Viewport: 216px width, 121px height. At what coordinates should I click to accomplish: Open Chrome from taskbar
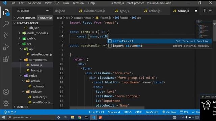[80, 117]
